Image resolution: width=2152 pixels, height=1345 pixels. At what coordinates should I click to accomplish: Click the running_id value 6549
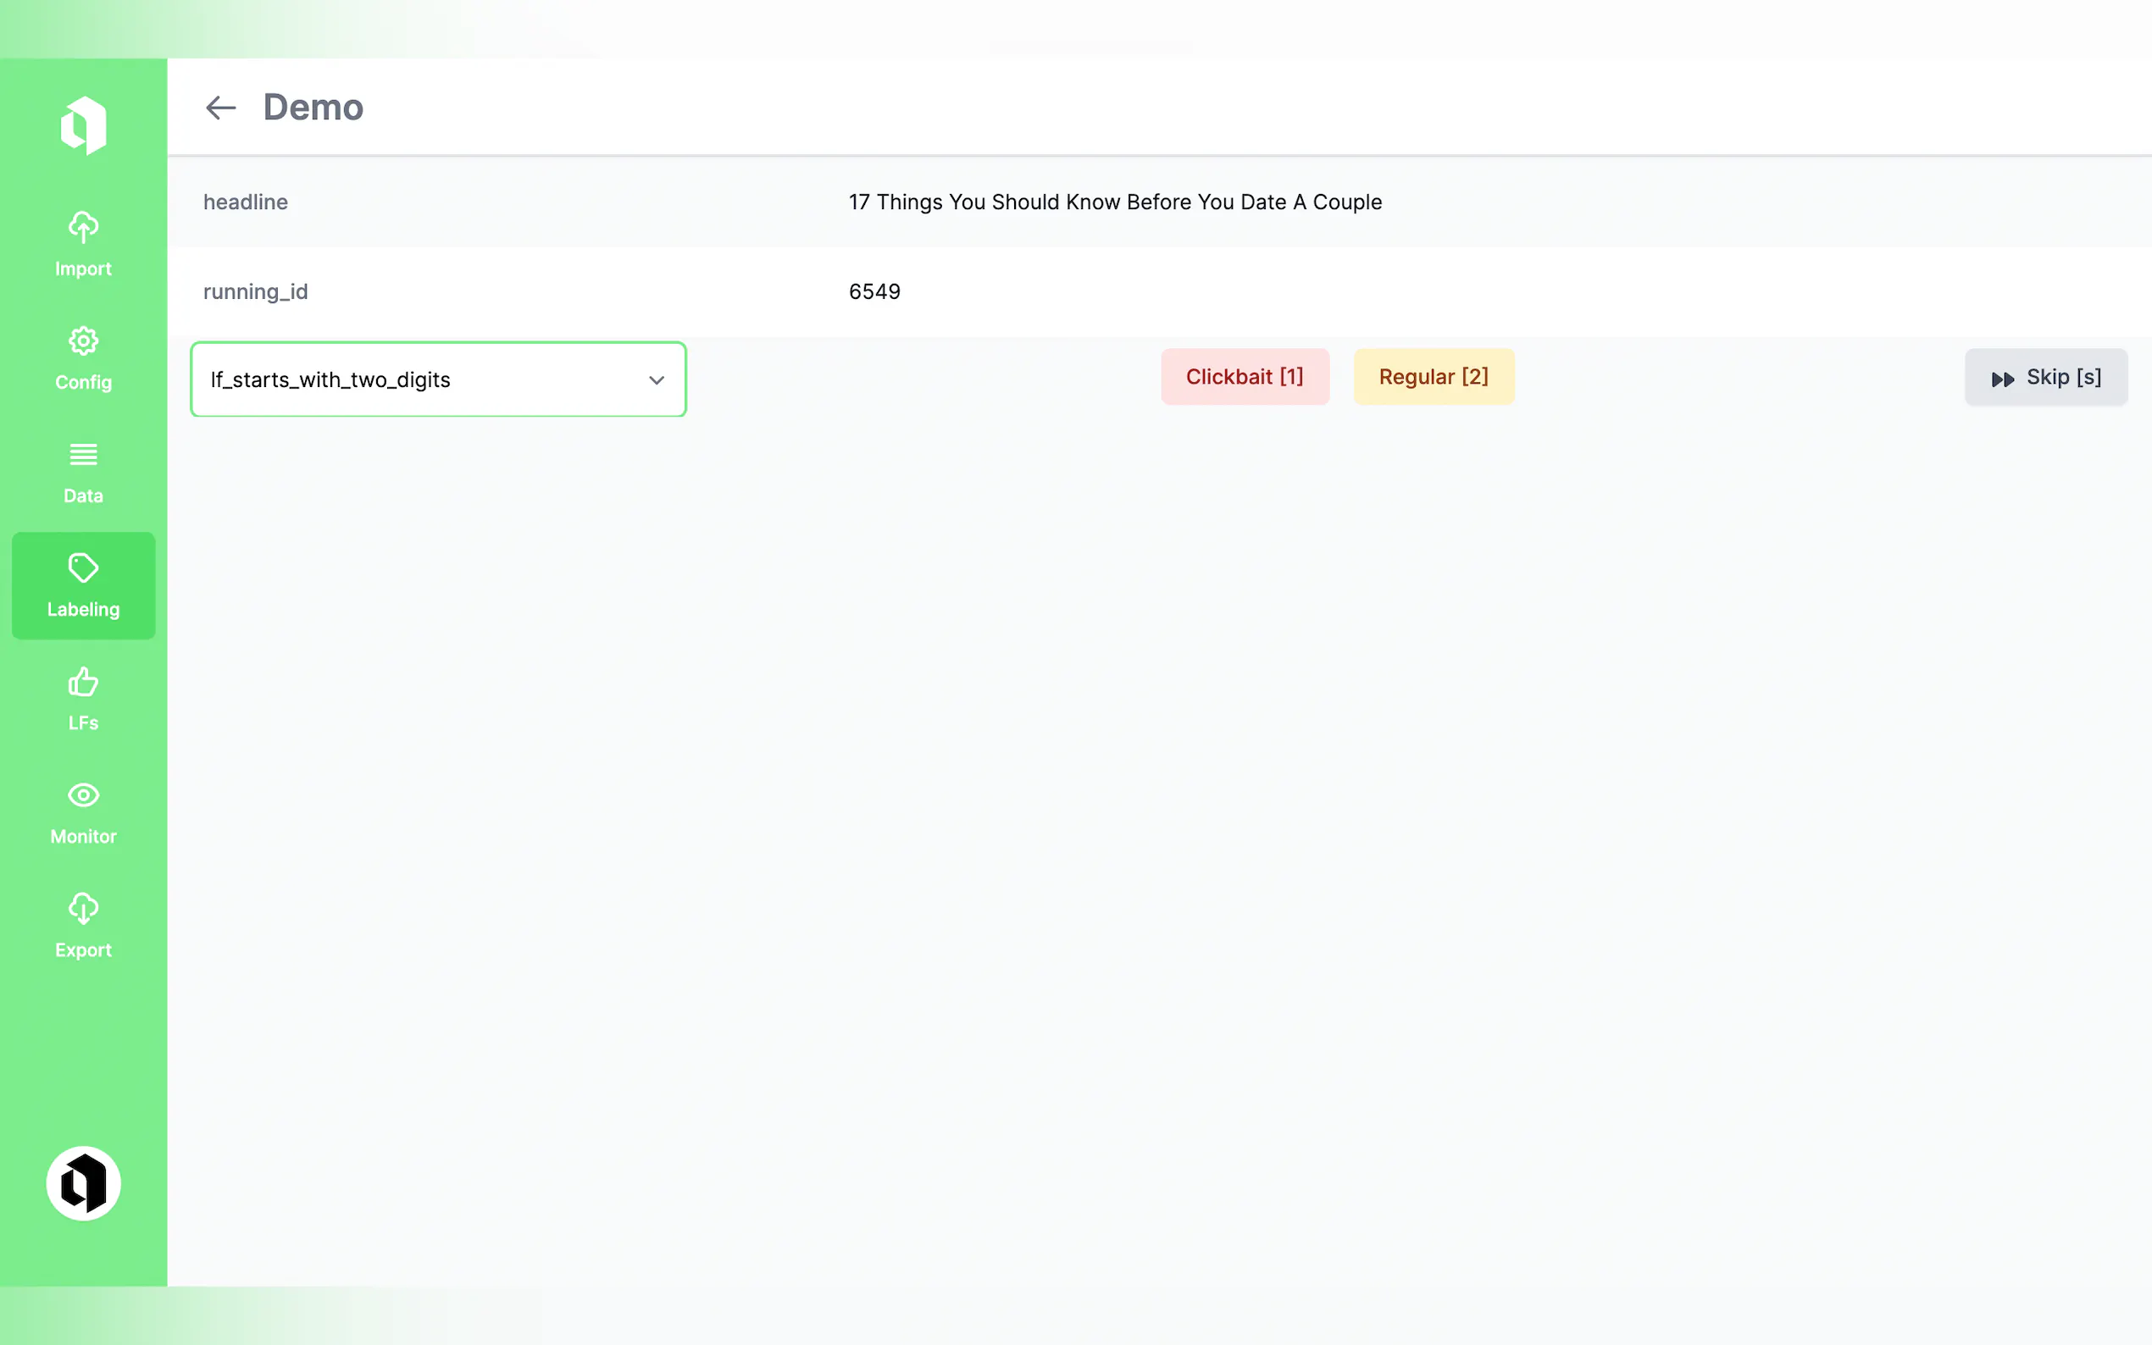[874, 291]
